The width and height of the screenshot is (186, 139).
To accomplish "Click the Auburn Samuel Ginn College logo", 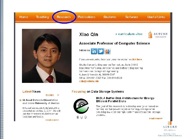I will click(x=170, y=129).
